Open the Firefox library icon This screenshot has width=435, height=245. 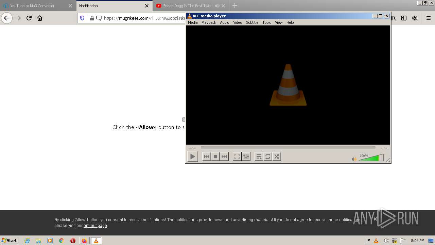pos(394,18)
